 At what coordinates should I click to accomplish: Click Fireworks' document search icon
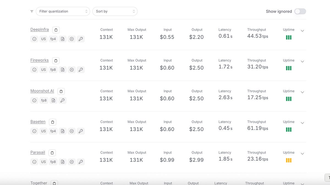pos(63,70)
